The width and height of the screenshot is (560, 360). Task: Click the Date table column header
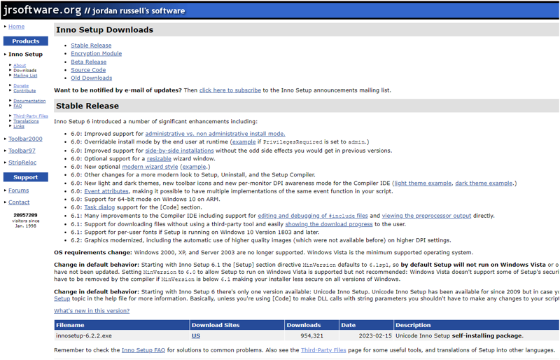coord(366,325)
